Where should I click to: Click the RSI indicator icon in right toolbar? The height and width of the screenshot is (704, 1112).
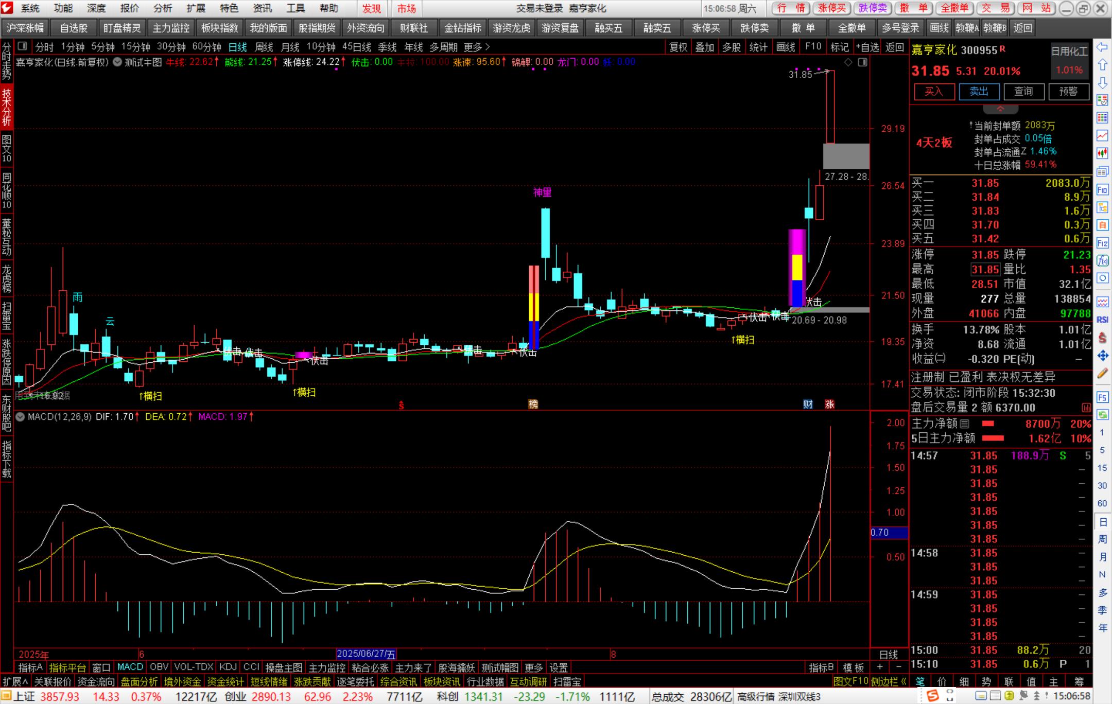[x=1102, y=320]
